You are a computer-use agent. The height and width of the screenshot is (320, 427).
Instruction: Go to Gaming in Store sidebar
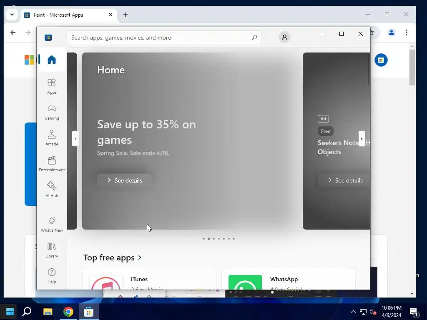pos(52,112)
